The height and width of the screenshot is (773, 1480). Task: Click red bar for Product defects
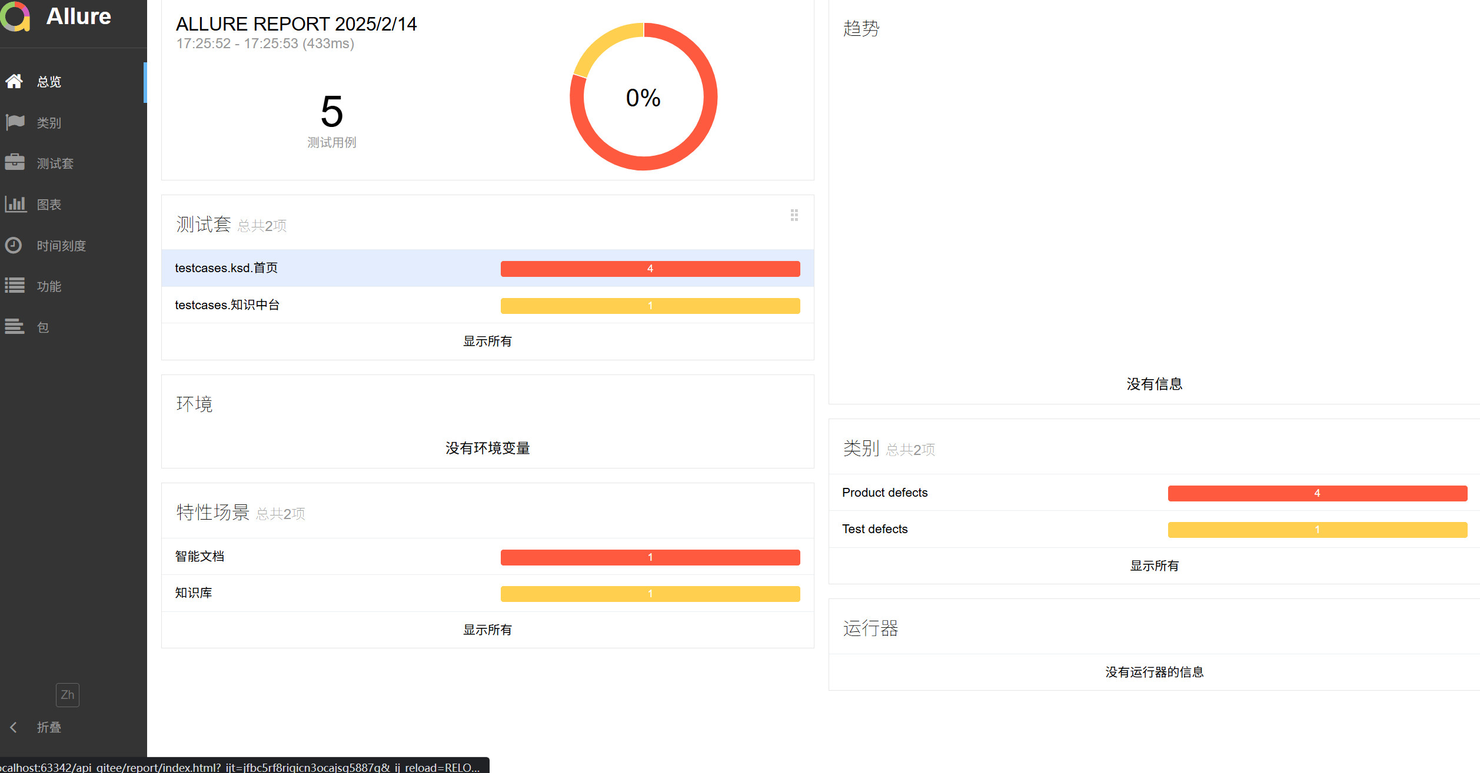coord(1317,493)
